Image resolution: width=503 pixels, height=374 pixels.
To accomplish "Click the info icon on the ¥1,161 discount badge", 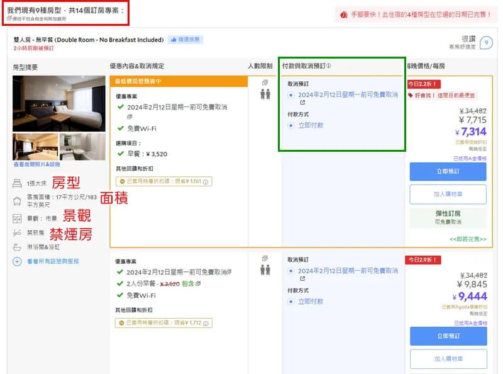I will pyautogui.click(x=206, y=182).
